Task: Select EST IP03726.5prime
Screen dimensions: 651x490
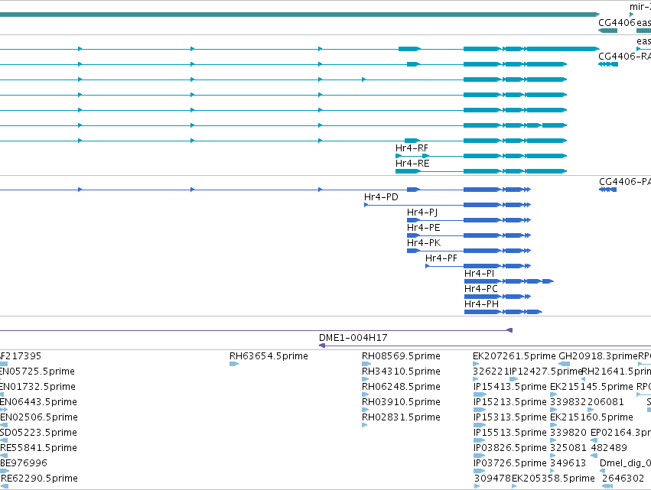Action: pos(509,463)
